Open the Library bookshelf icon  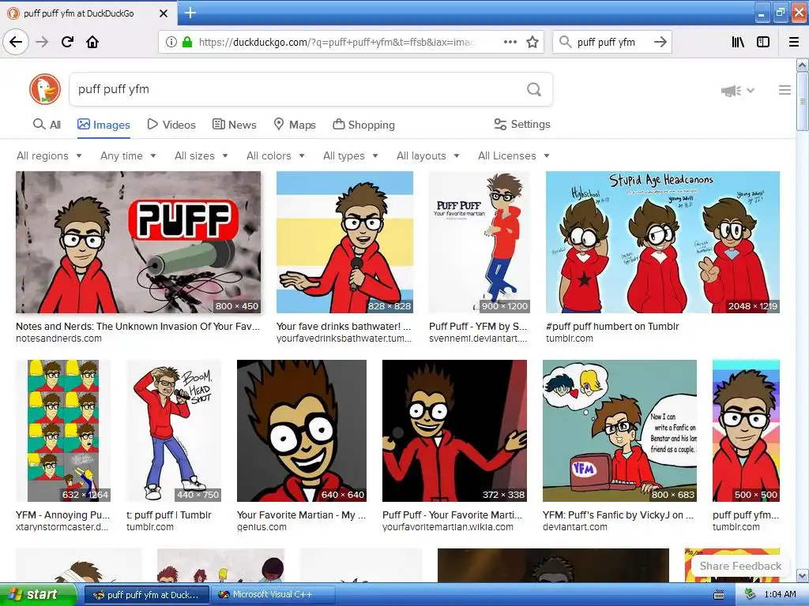tap(738, 42)
